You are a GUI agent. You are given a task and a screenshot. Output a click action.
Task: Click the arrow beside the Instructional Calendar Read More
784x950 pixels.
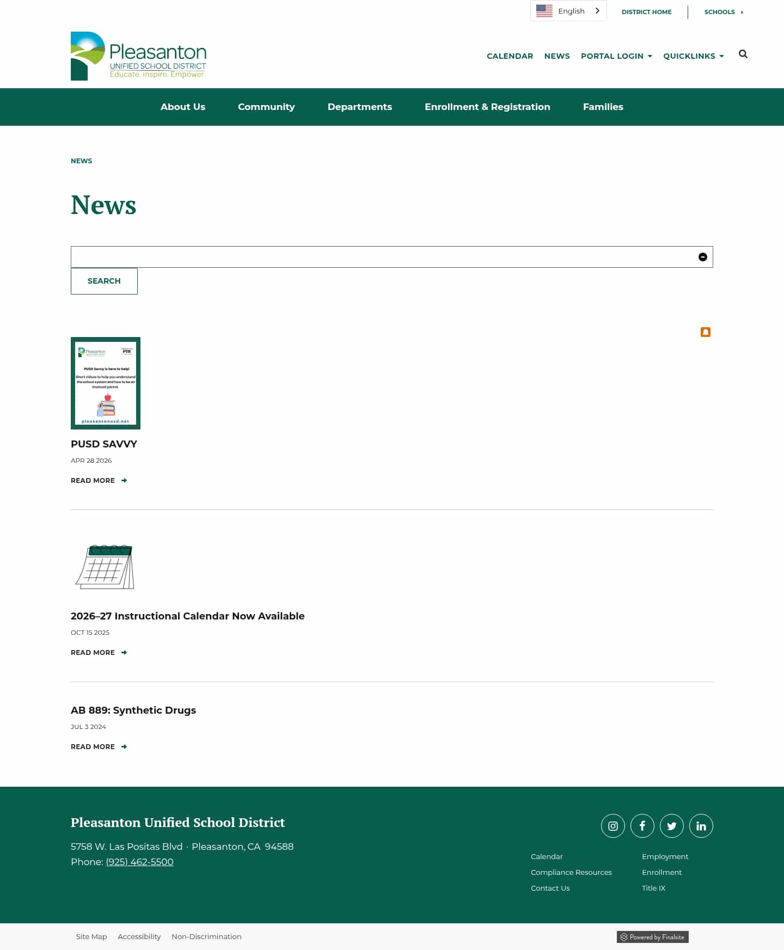(x=124, y=653)
